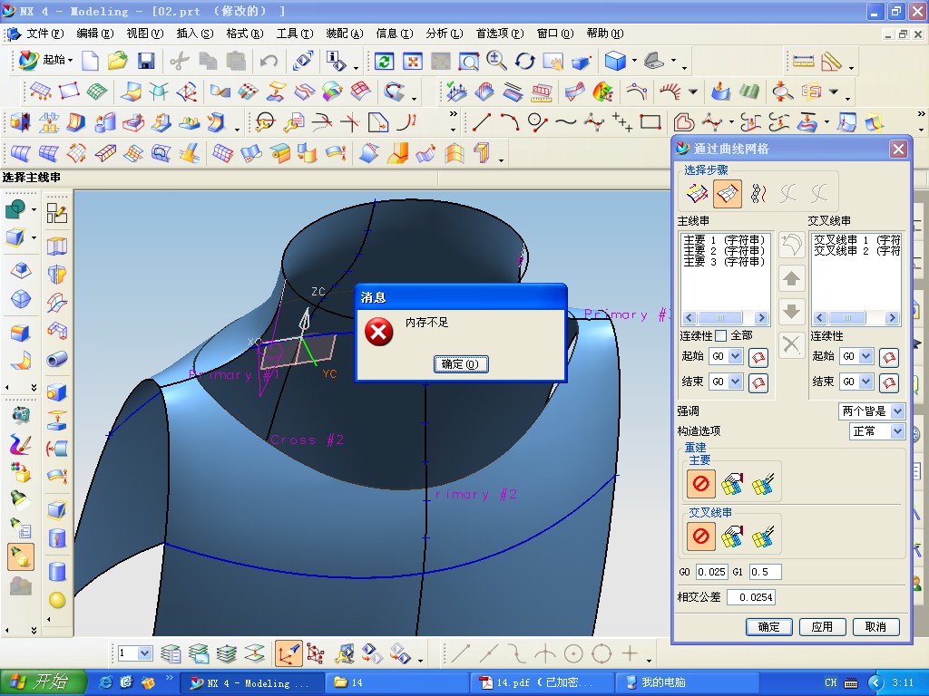This screenshot has width=929, height=696.
Task: Click the Fit view icon
Action: coord(413,61)
